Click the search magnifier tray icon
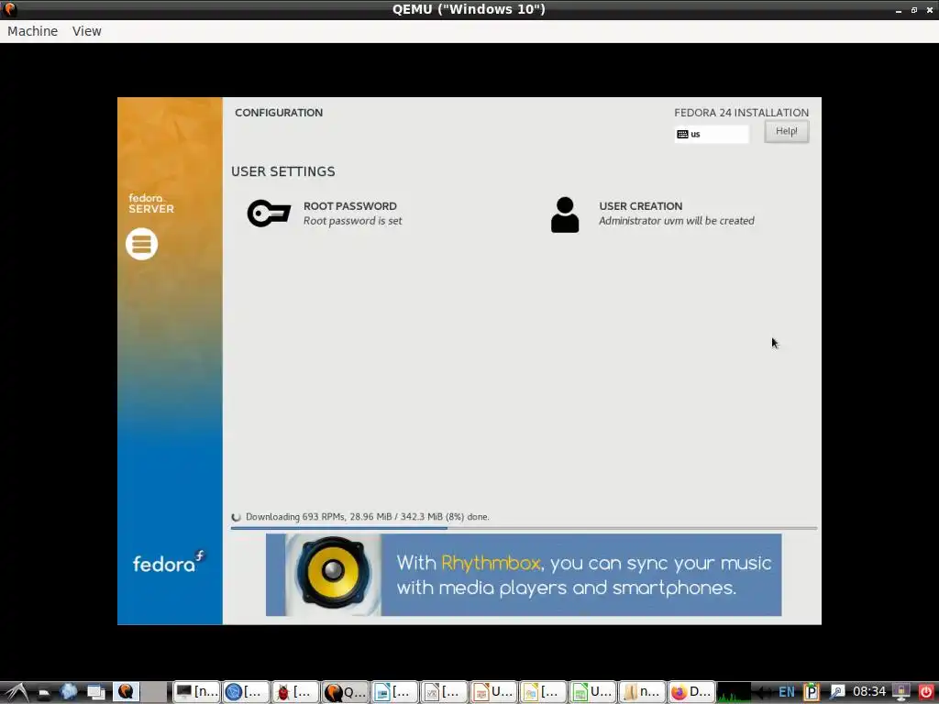Screen dimensions: 939x704 tap(836, 692)
